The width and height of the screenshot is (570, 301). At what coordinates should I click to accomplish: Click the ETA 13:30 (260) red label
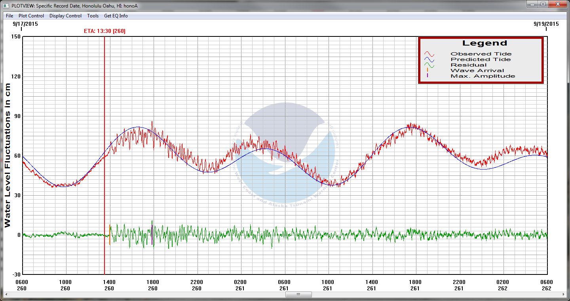coord(104,31)
